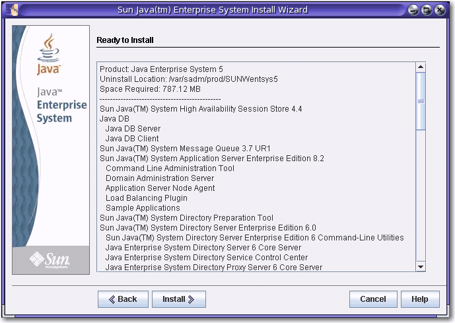Select 'Directory Proxy Server 6 Core Server' line
455x323 pixels.
tap(214, 268)
